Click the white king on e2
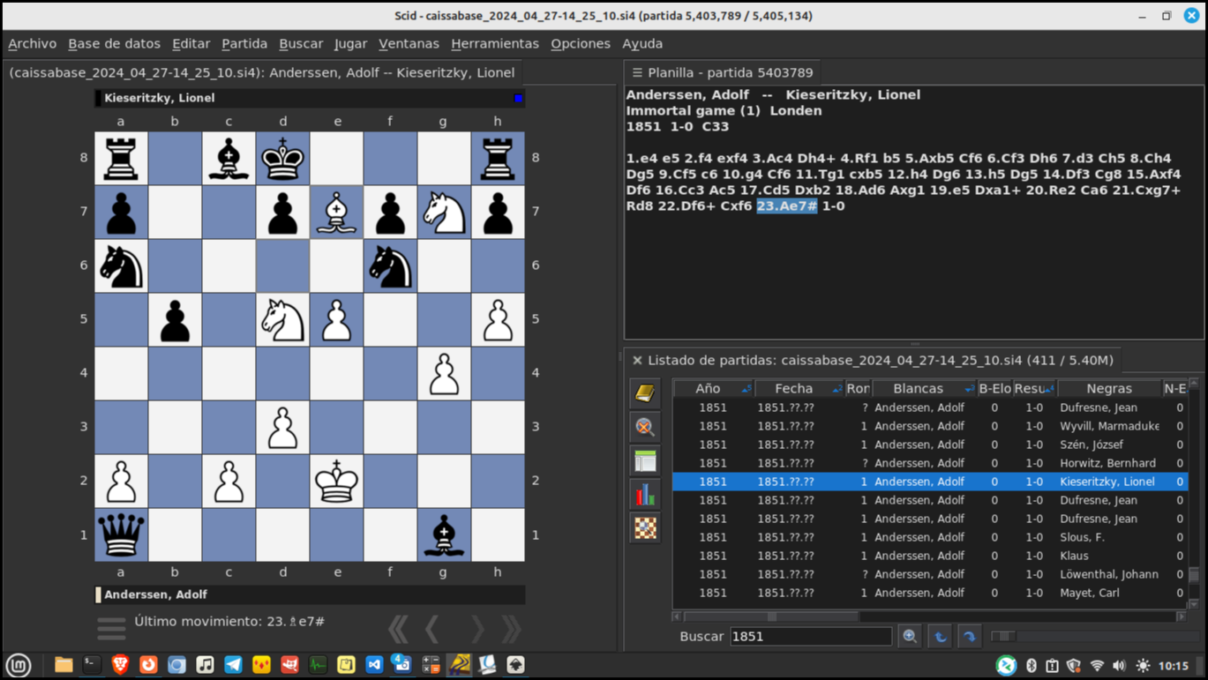Image resolution: width=1208 pixels, height=680 pixels. [x=336, y=481]
